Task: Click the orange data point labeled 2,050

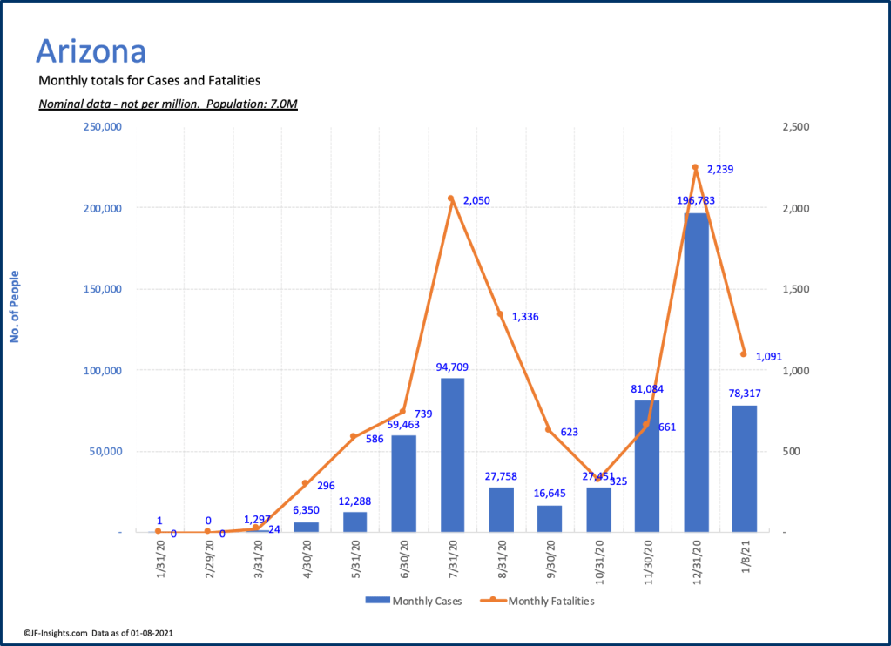Action: click(x=451, y=199)
